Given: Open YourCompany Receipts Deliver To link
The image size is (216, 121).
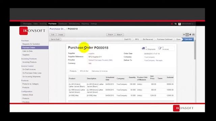Looking at the screenshot, I should (153, 61).
